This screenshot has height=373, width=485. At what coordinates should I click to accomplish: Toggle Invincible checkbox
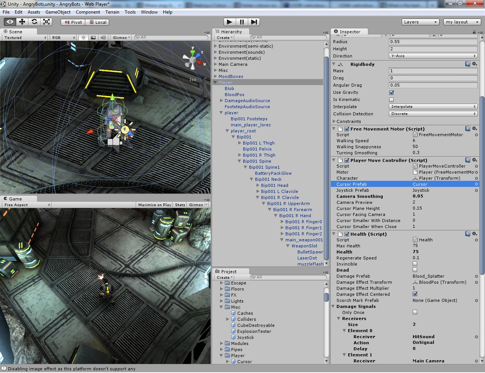coord(415,264)
